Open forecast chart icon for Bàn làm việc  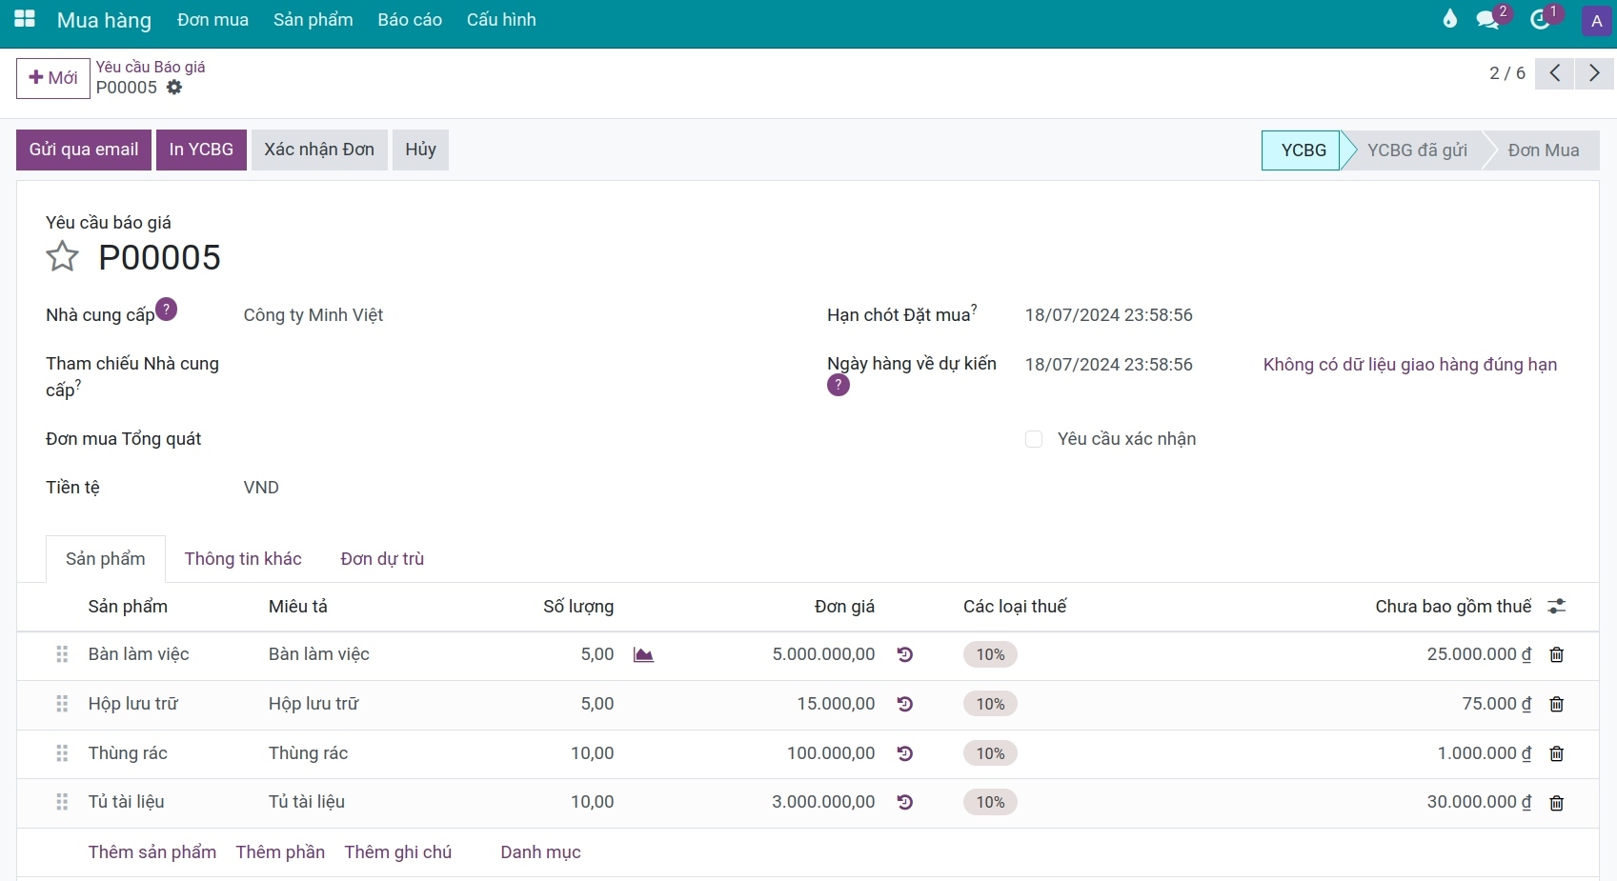(643, 654)
